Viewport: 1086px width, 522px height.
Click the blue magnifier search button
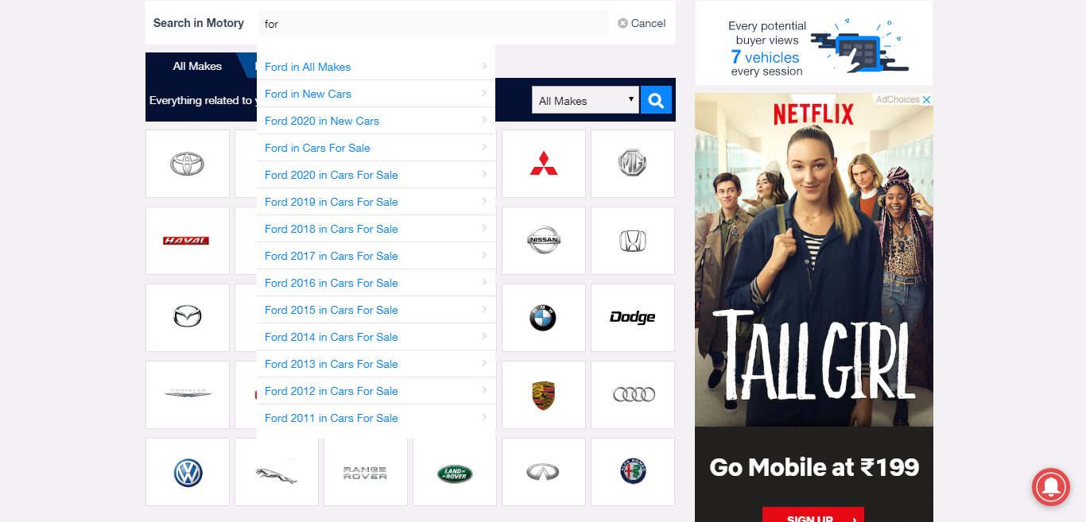[x=656, y=100]
